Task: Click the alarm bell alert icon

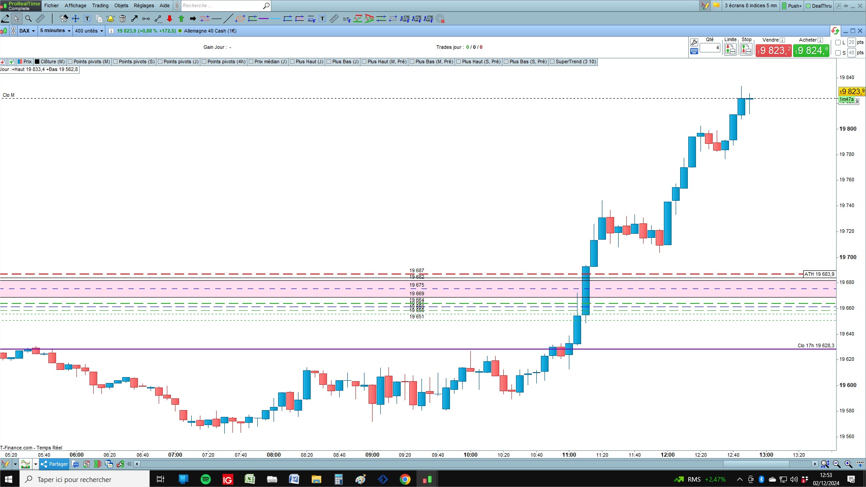Action: pyautogui.click(x=110, y=19)
